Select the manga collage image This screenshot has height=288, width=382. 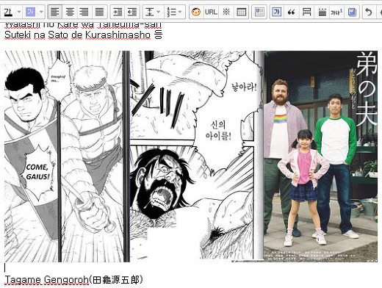tap(191, 156)
